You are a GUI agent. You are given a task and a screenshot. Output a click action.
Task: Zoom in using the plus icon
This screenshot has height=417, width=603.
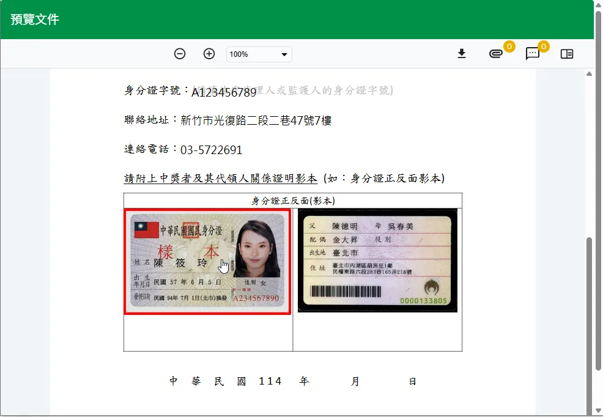(x=209, y=54)
